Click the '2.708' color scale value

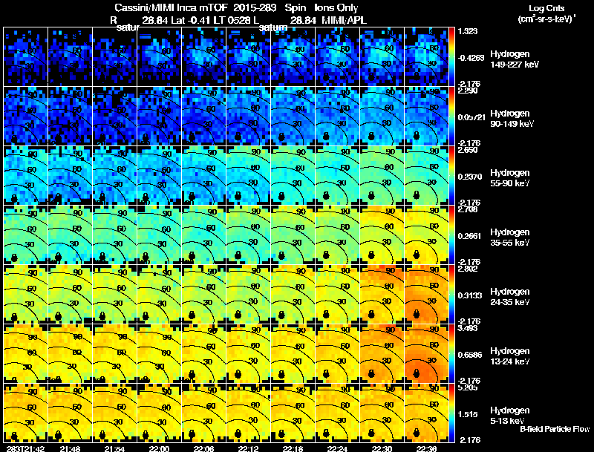pyautogui.click(x=468, y=210)
